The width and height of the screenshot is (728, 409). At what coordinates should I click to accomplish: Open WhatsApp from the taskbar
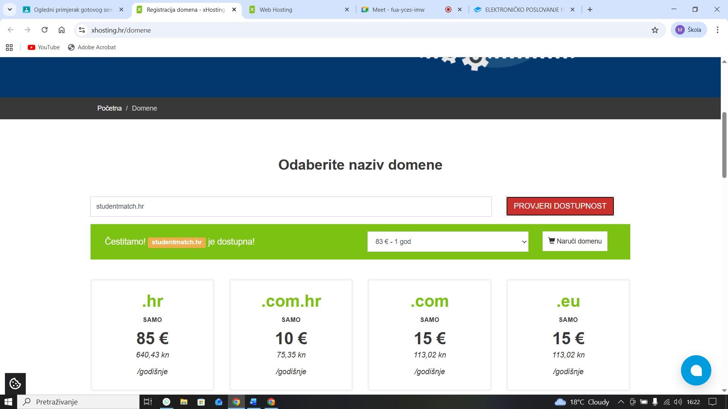click(x=166, y=402)
